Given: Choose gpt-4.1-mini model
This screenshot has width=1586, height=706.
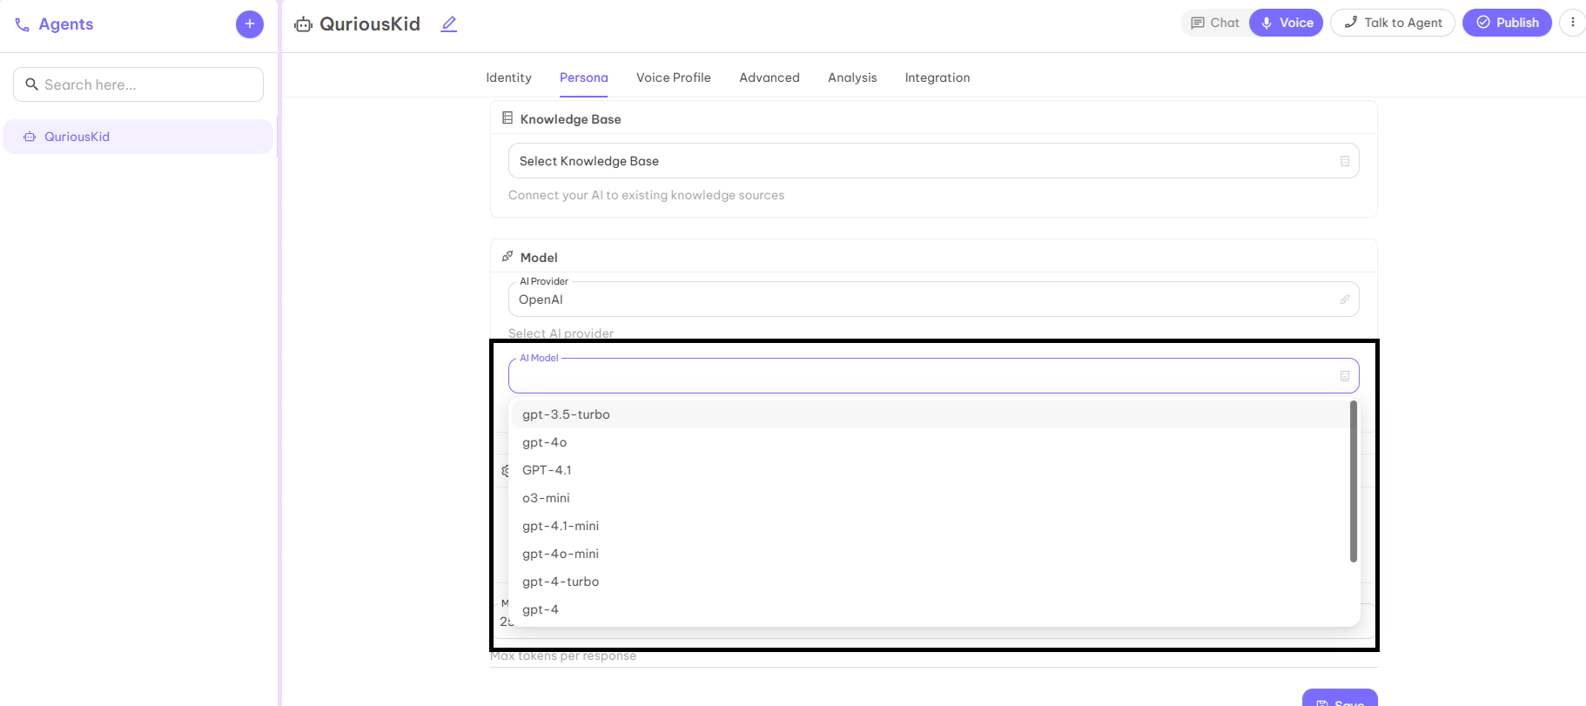Looking at the screenshot, I should tap(930, 526).
